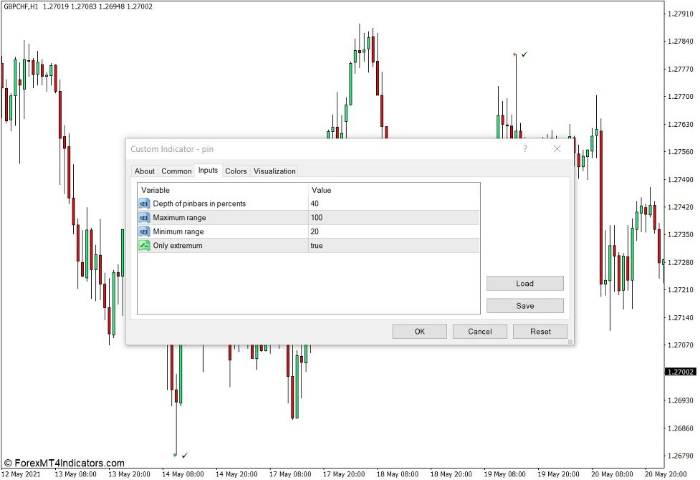This screenshot has width=700, height=480.
Task: View the About tab
Action: 144,171
